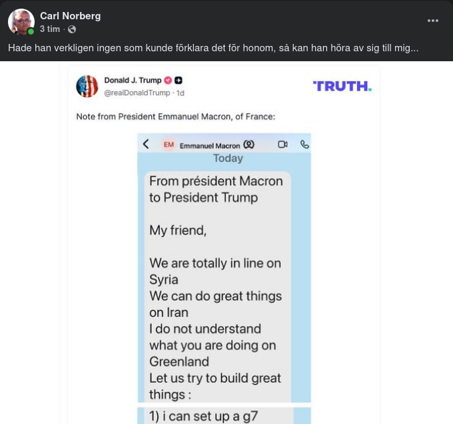Click Carl Norberg's profile picture
Viewport: 453px width, 424px height.
point(21,22)
